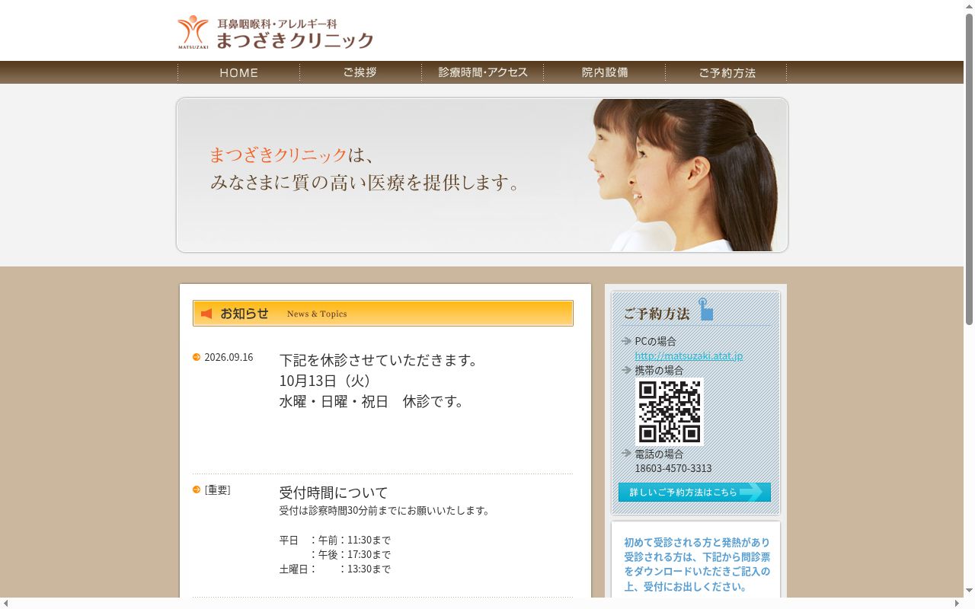The width and height of the screenshot is (975, 609).
Task: Click the お知らせ News & Topics header
Action: point(383,314)
